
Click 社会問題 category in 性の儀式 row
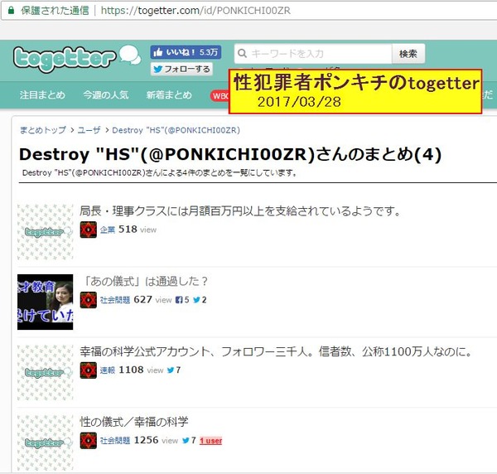(115, 441)
